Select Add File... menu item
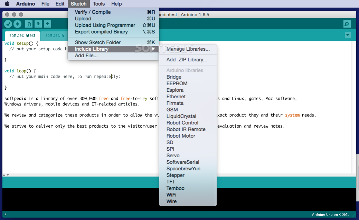The height and width of the screenshot is (220, 359). coord(113,56)
